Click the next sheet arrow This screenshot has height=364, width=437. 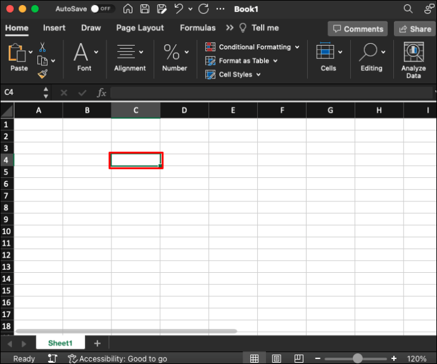click(x=24, y=344)
